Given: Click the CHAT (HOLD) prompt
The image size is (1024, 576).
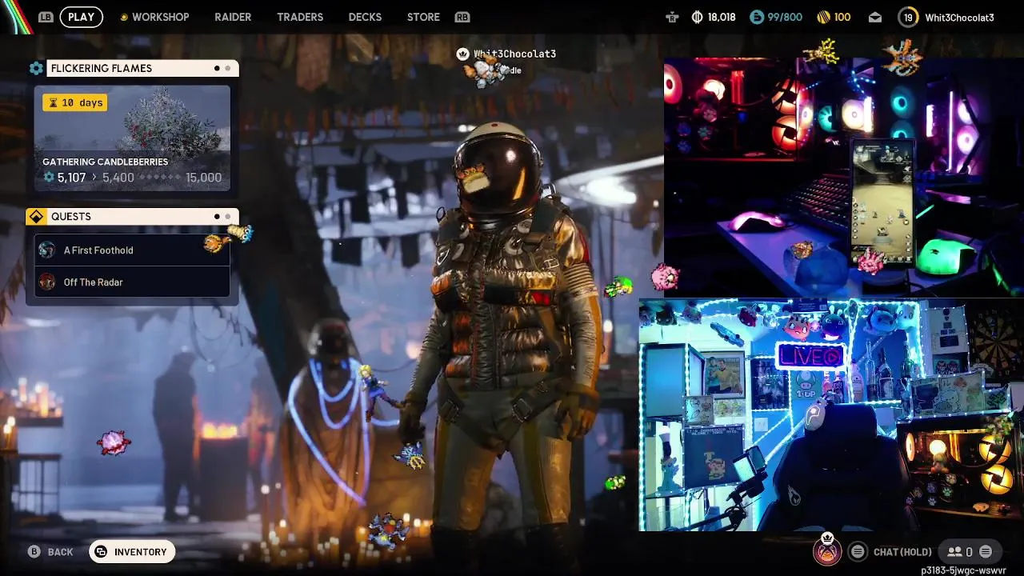Looking at the screenshot, I should (x=902, y=552).
